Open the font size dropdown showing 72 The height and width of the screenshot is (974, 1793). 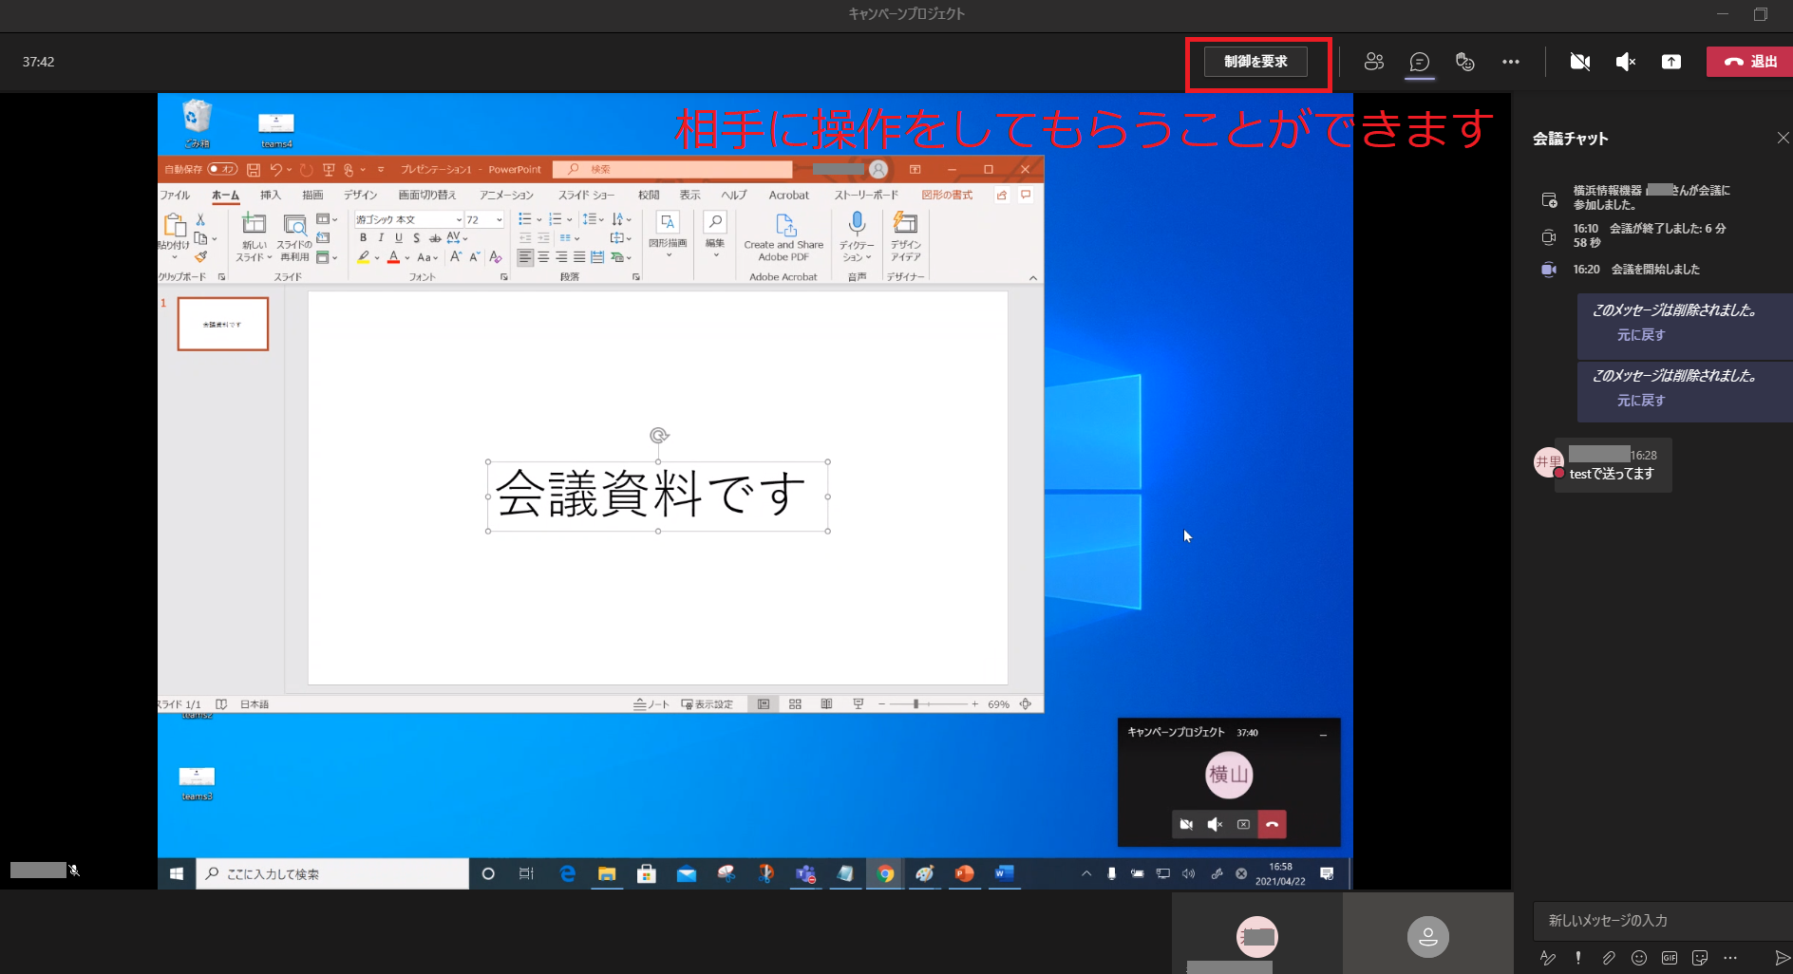tap(500, 219)
